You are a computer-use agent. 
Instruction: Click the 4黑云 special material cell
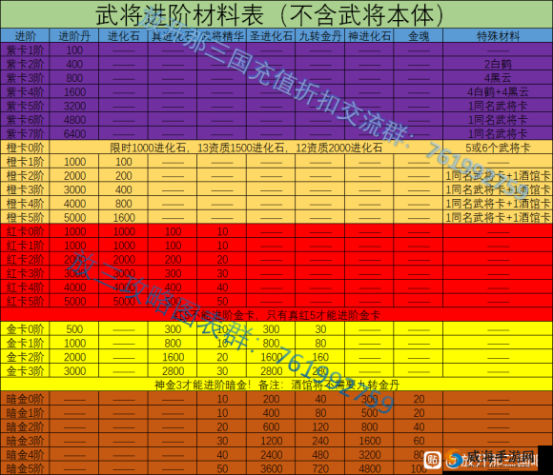(x=498, y=78)
